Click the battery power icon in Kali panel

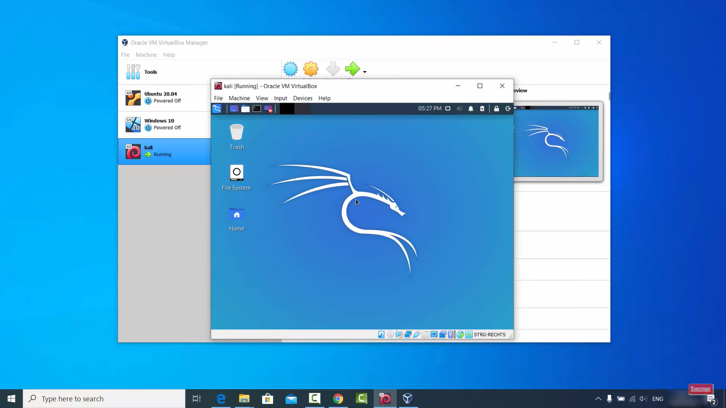[482, 108]
